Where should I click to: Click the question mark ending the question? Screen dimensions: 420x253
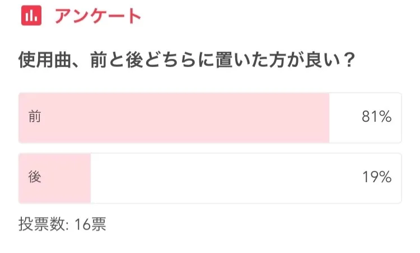pos(348,60)
